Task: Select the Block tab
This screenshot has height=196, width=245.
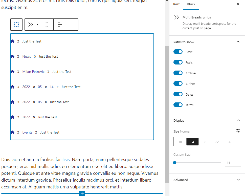Action: [x=191, y=4]
